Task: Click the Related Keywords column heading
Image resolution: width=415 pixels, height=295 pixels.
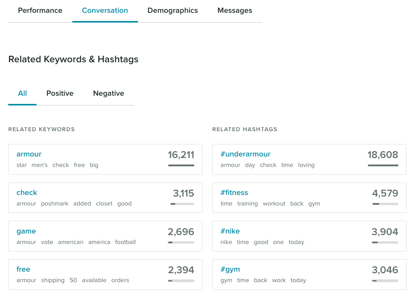Action: click(x=42, y=129)
